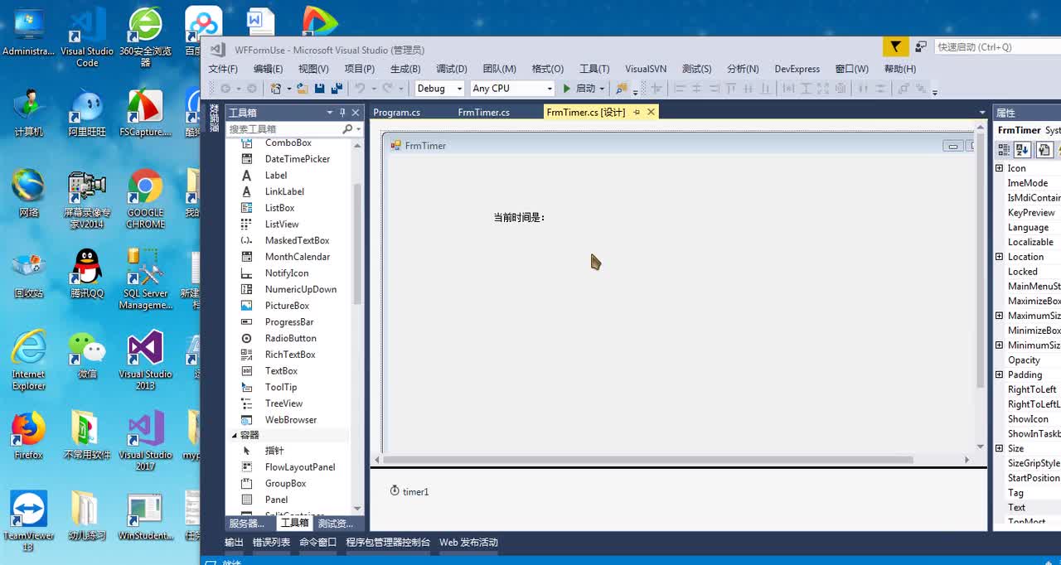Choose the WebBrowser control icon
The image size is (1061, 565).
[246, 420]
